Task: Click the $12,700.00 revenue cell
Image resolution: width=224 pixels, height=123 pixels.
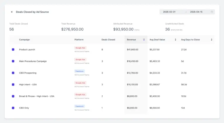Action: point(132,73)
